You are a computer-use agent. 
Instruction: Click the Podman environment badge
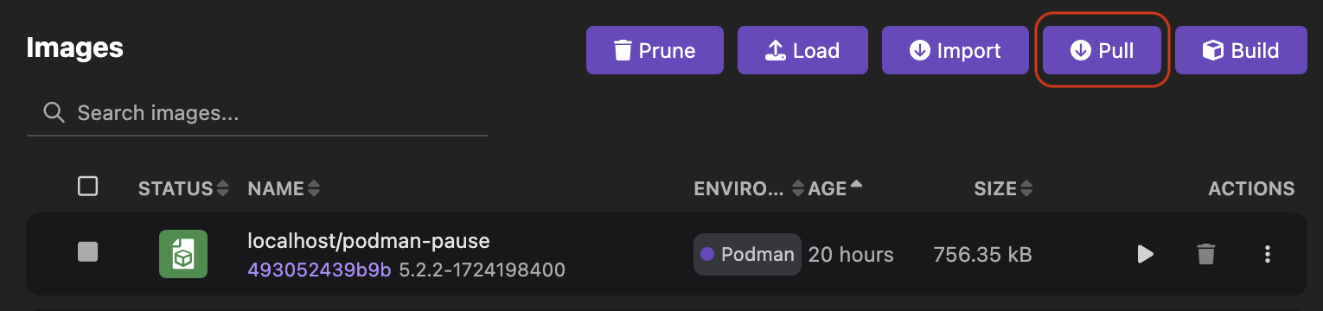(747, 254)
